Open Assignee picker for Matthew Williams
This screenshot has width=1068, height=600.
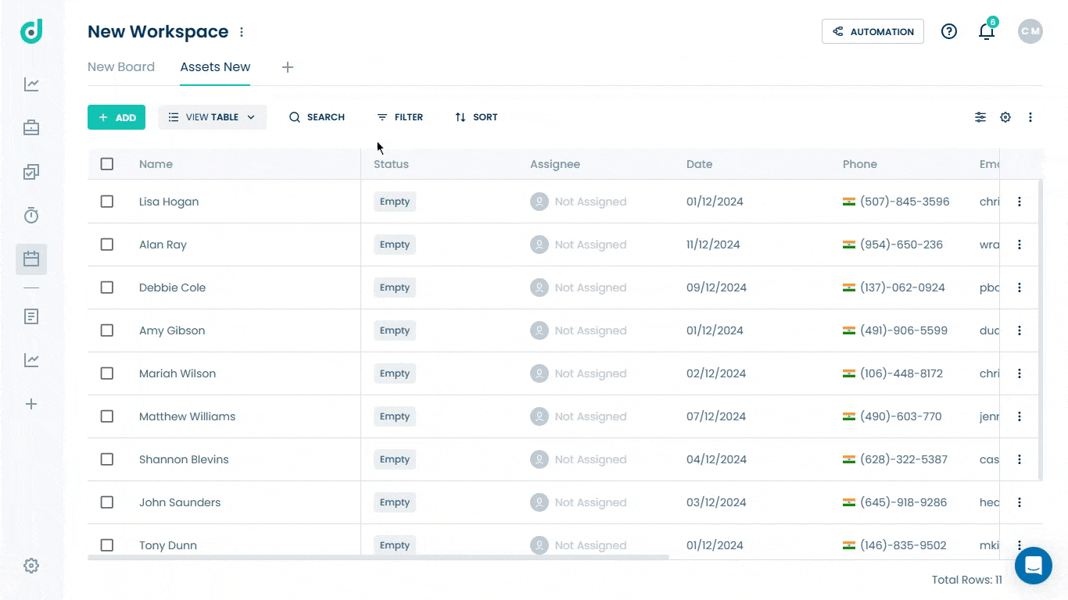pyautogui.click(x=579, y=416)
